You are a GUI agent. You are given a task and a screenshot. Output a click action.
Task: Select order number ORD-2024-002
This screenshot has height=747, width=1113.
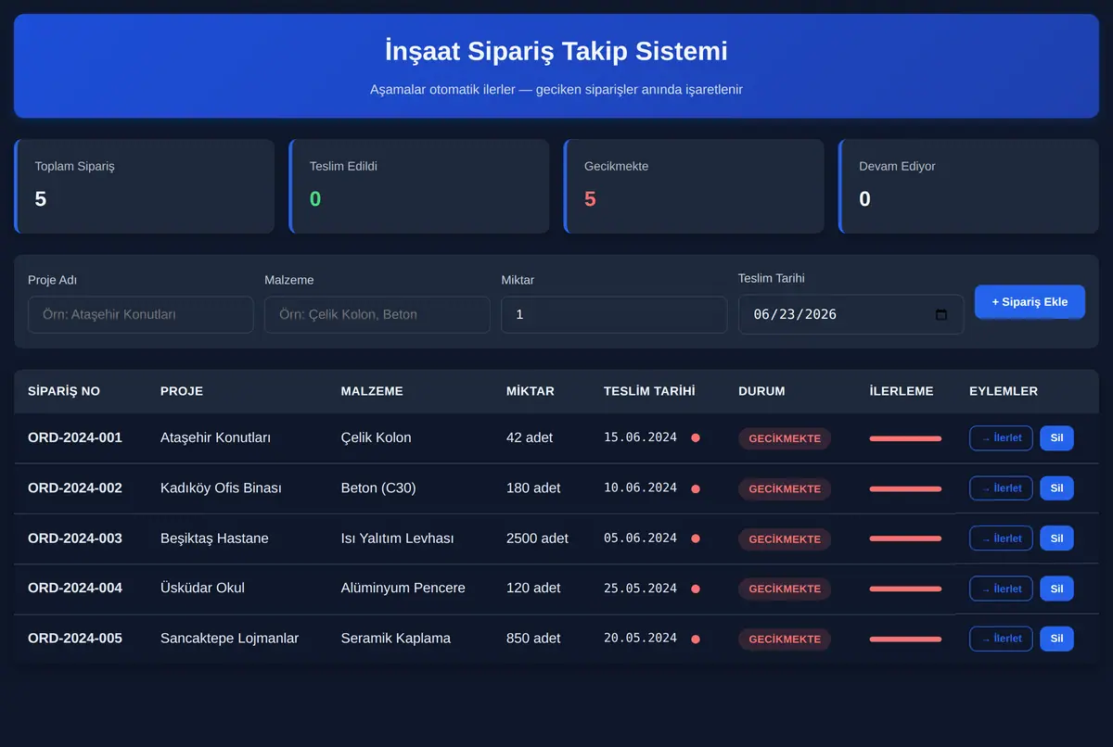75,487
